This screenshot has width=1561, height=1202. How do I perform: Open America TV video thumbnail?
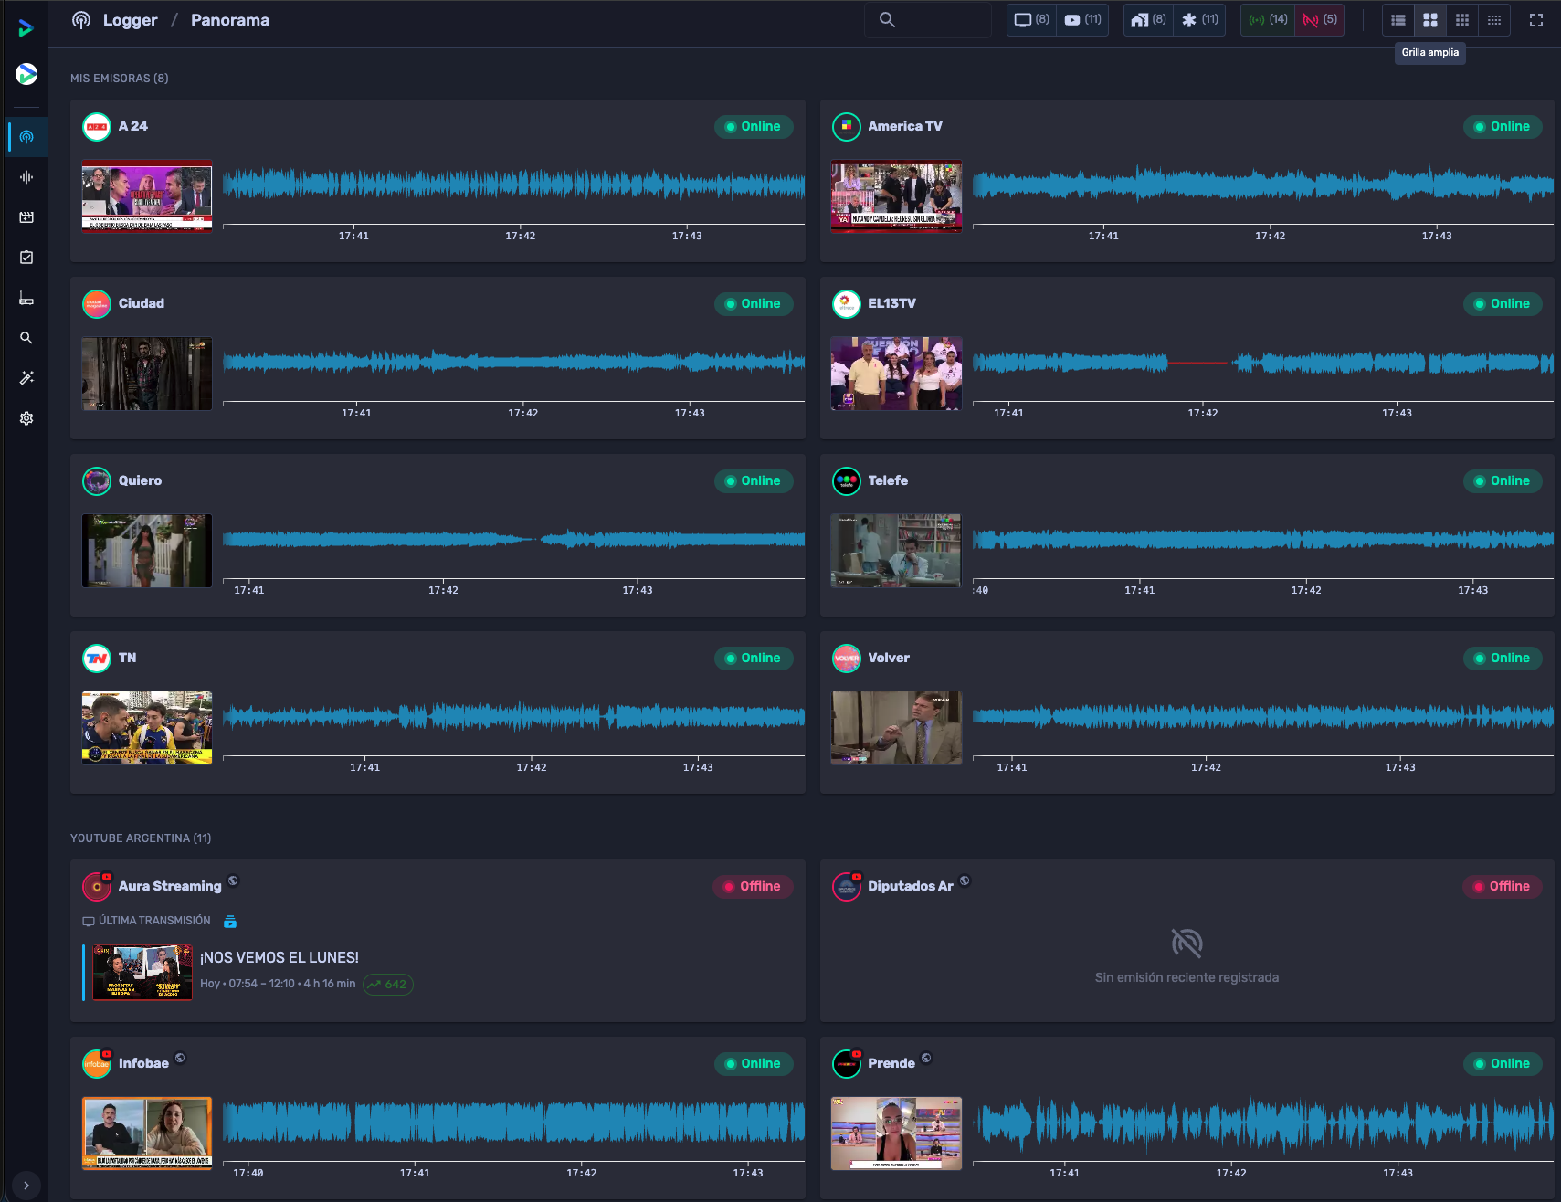pyautogui.click(x=896, y=196)
